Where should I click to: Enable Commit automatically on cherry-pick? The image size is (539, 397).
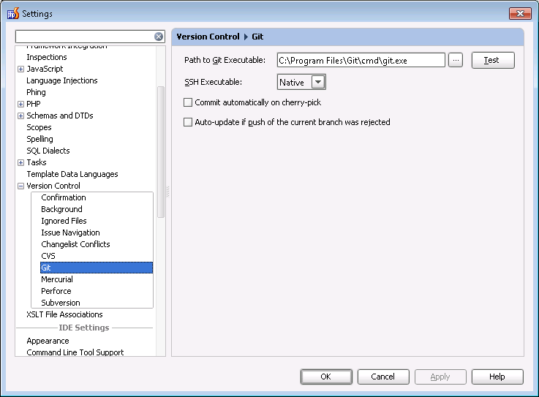[x=188, y=102]
